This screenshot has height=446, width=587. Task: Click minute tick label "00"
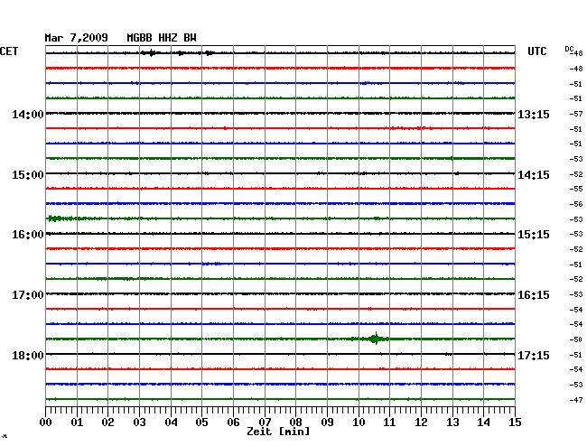pos(46,423)
